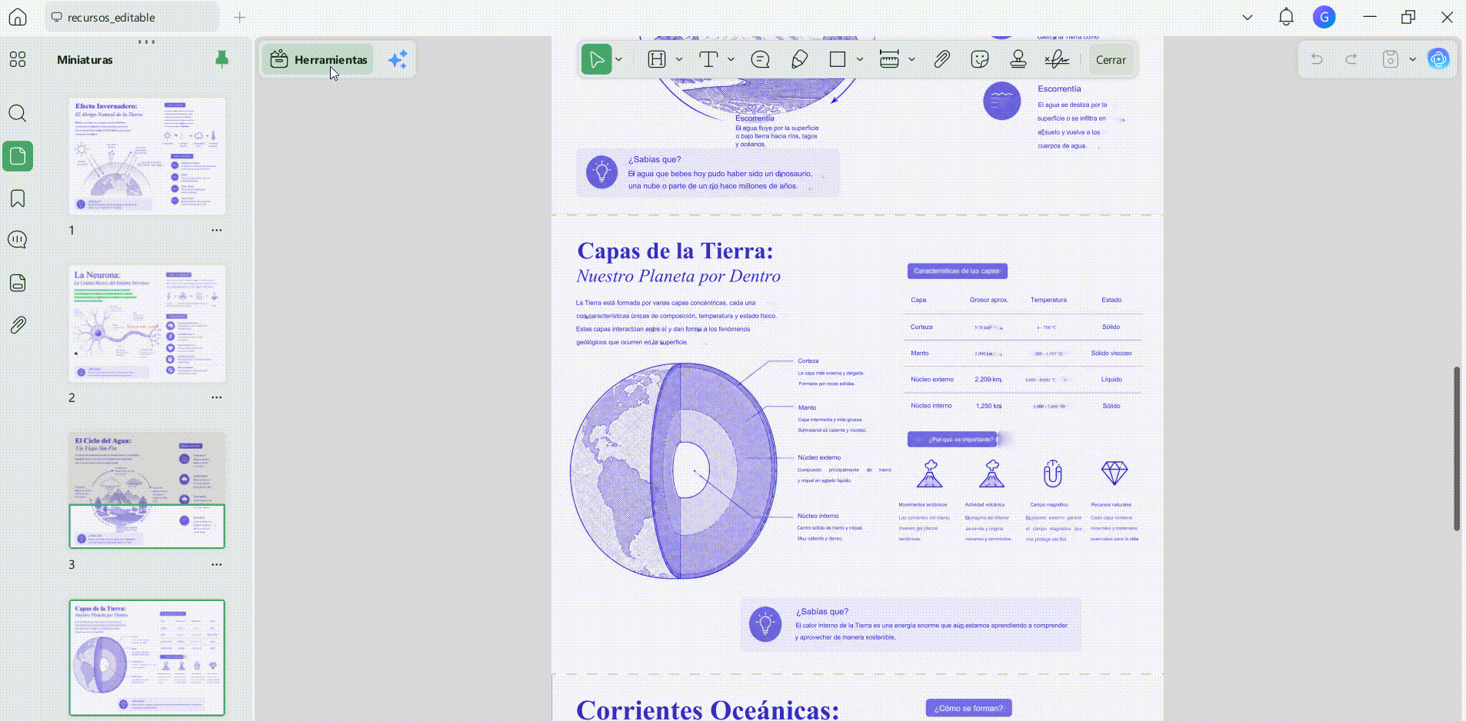Switch to the recursos_editable tab
The image size is (1466, 721).
(131, 17)
